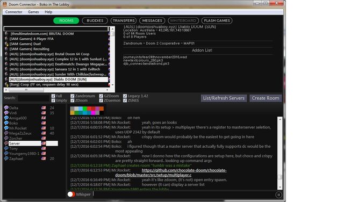
Task: Click the BRUTAL DOOM room icon
Action: tap(6, 33)
